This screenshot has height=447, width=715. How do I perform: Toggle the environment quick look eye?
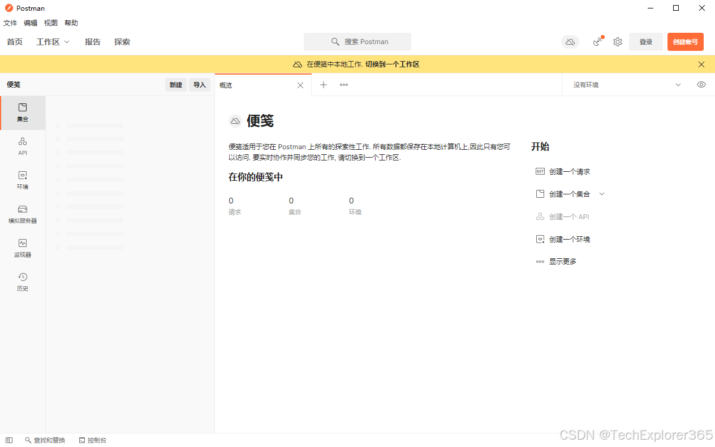pos(701,84)
